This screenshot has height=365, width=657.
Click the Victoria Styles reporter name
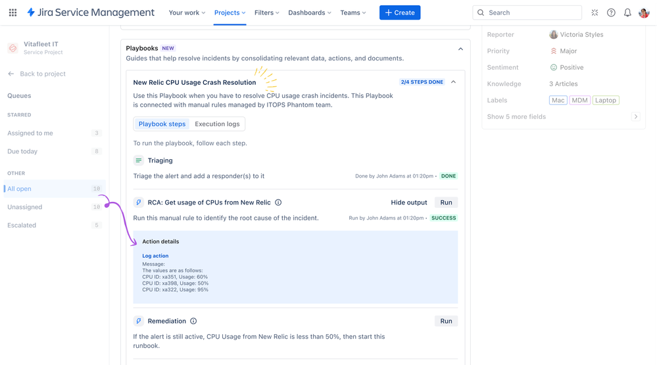(581, 34)
